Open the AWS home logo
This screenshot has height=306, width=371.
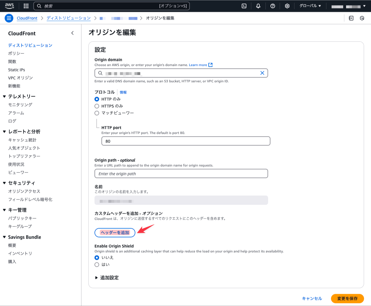pos(9,6)
